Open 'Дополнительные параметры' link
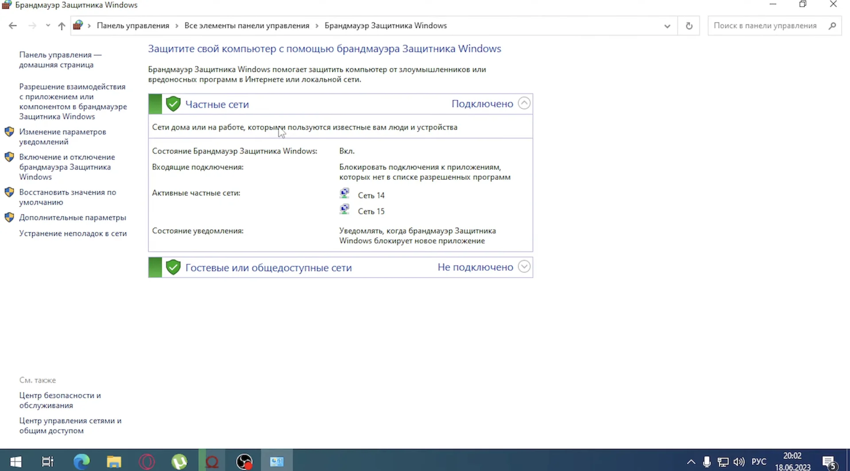 73,217
